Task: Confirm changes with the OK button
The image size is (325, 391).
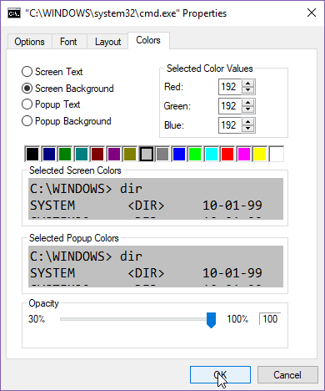Action: coord(220,375)
